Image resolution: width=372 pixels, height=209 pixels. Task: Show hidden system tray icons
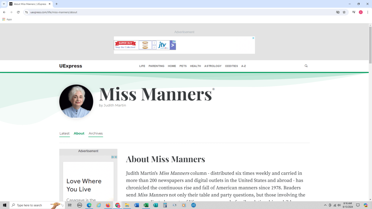(x=325, y=205)
